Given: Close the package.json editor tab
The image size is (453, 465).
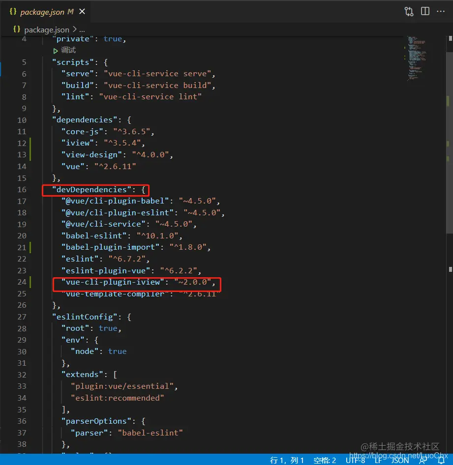Looking at the screenshot, I should coord(82,12).
